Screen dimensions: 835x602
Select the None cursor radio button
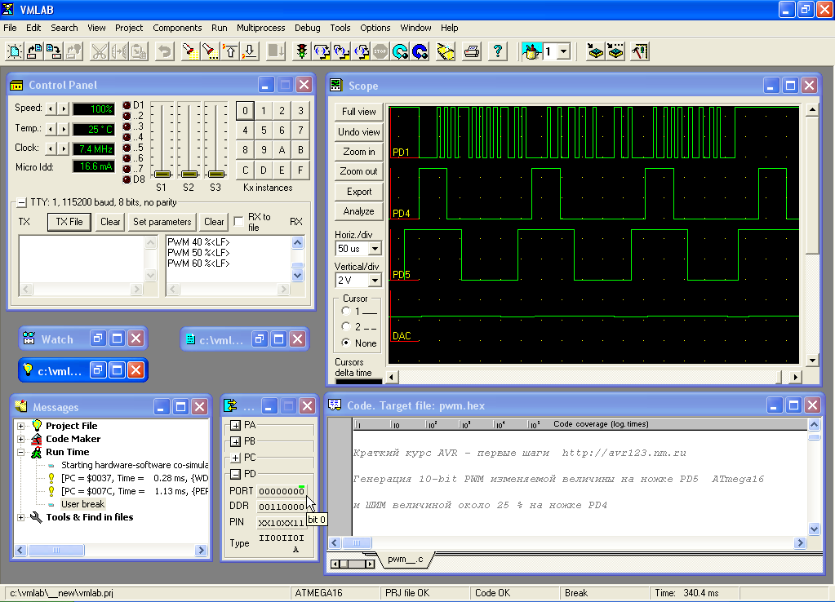(347, 343)
